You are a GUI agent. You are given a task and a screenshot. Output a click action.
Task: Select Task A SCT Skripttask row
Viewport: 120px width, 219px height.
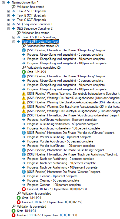pos(31,11)
